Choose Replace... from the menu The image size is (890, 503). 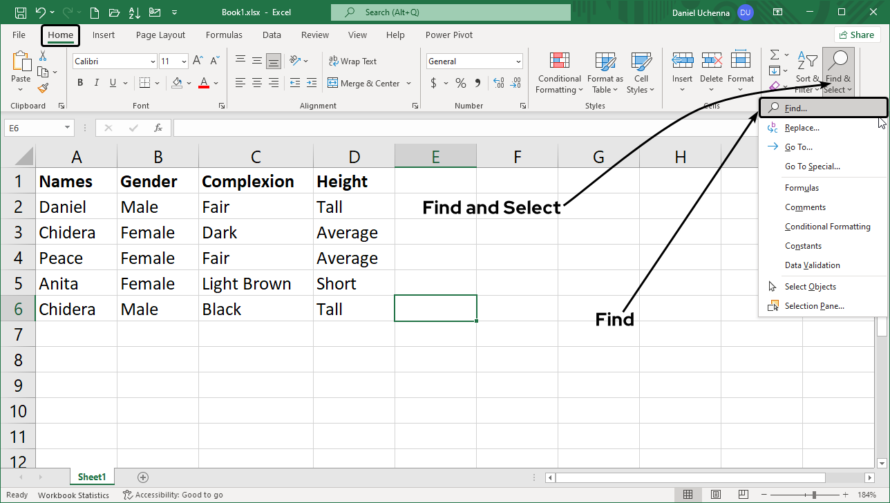[x=802, y=128]
